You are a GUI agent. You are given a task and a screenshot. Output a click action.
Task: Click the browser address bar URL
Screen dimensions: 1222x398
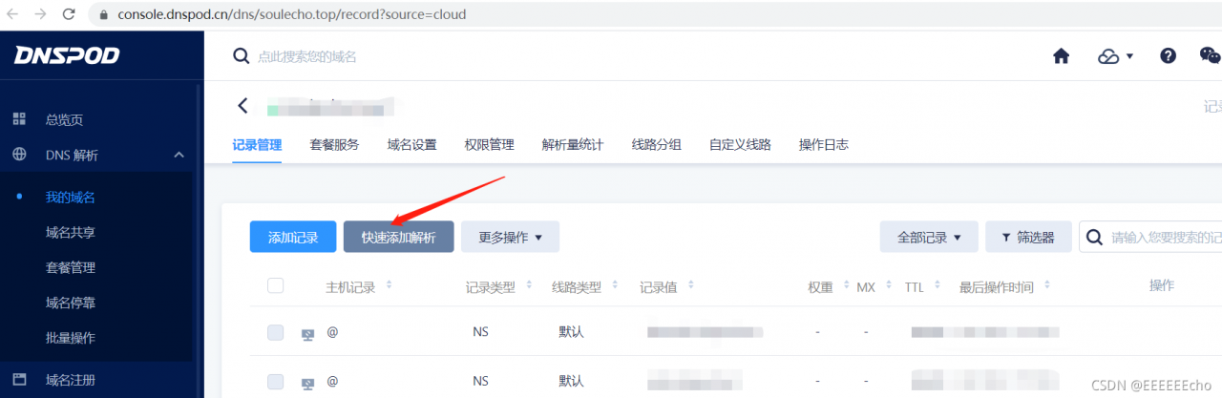[x=292, y=15]
